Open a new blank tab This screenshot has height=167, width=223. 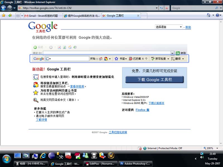pos(144,16)
